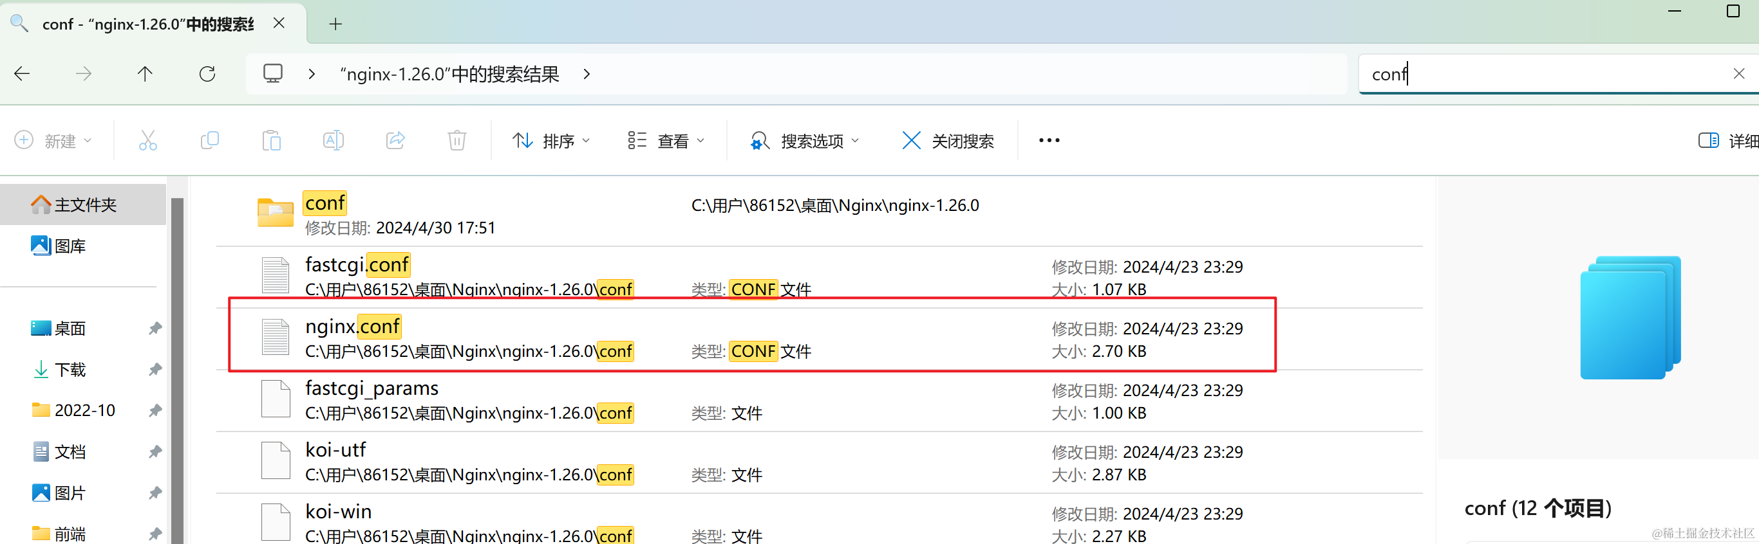
Task: Click the copy icon in toolbar
Action: 210,140
